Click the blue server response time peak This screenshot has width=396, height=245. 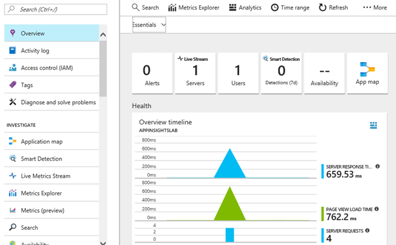tap(230, 163)
